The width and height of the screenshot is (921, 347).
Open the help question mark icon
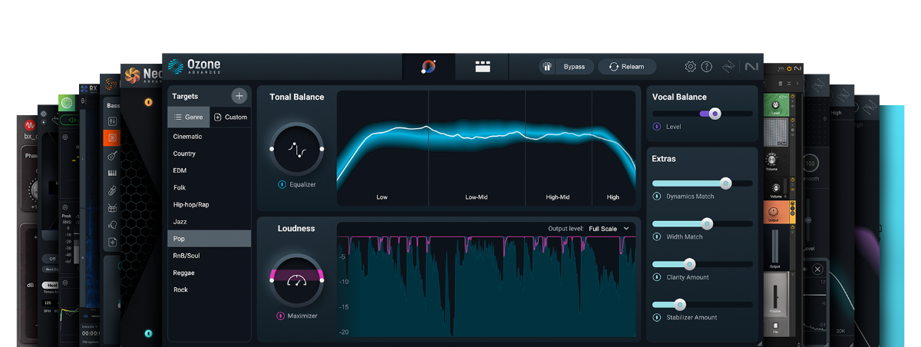707,67
